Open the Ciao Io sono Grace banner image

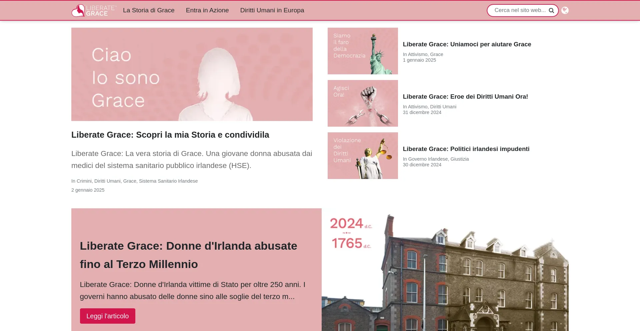point(192,74)
